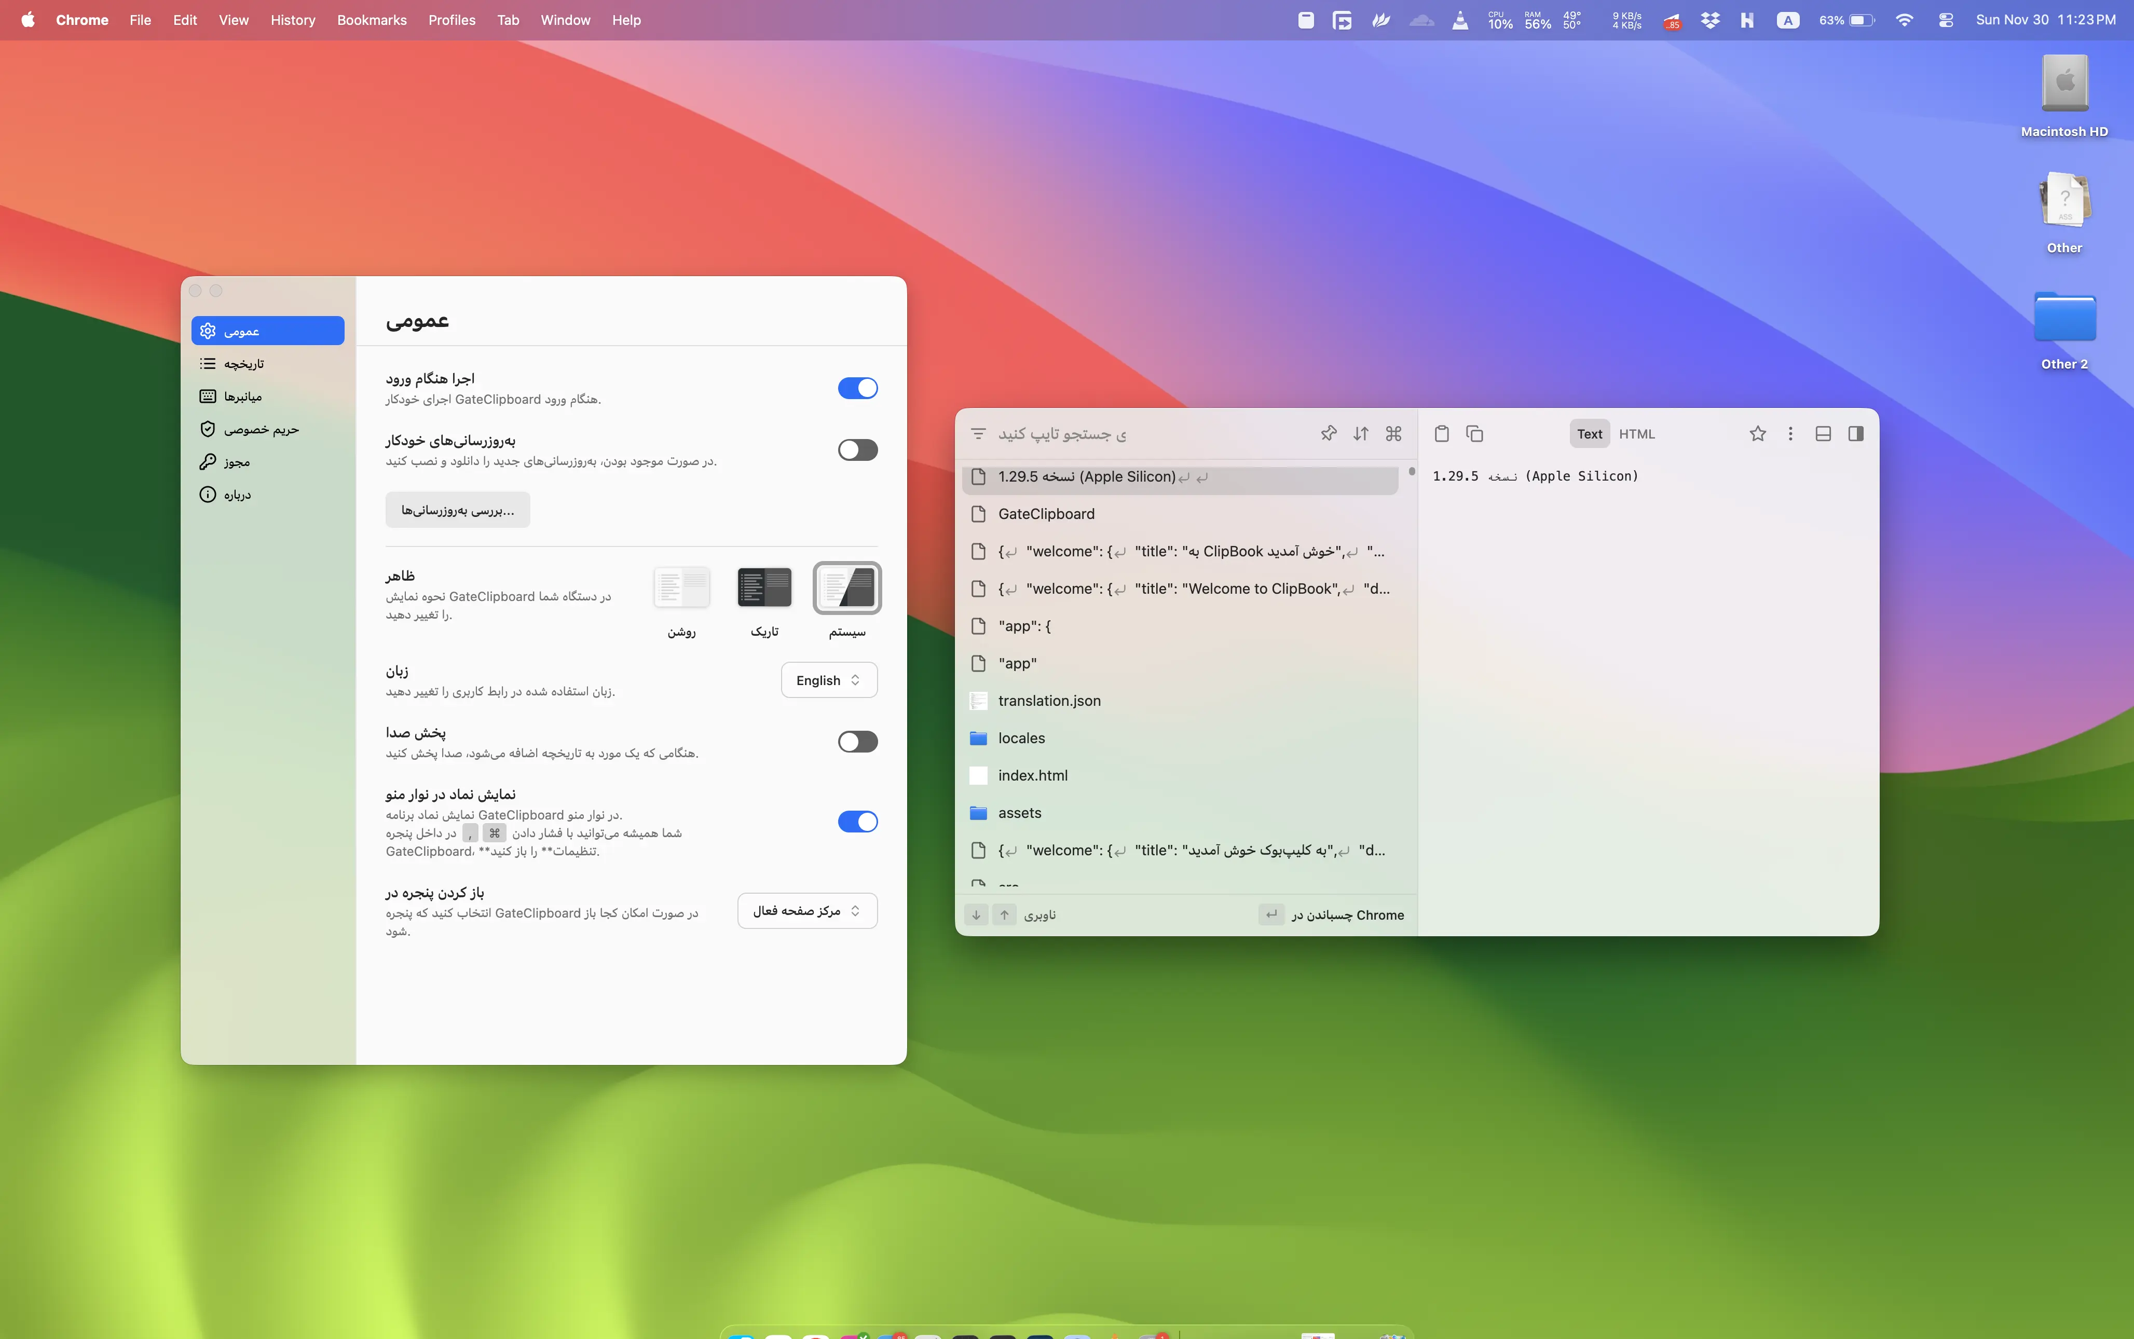Select the dark appearance thumbnail
This screenshot has height=1339, width=2134.
click(764, 587)
